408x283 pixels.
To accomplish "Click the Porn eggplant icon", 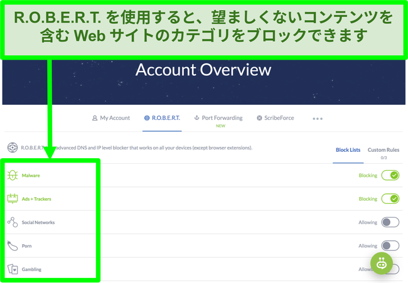I will (x=13, y=246).
